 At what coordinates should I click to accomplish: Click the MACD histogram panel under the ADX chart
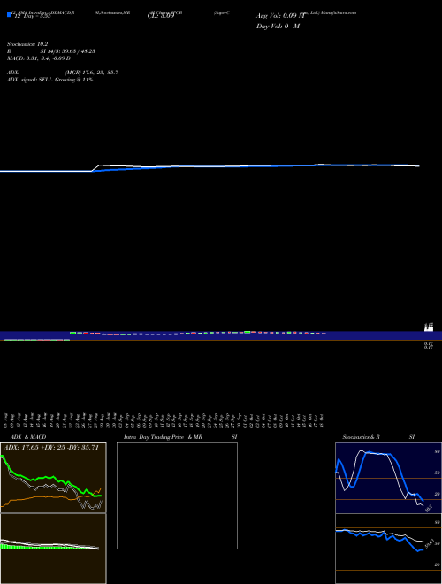point(53,549)
